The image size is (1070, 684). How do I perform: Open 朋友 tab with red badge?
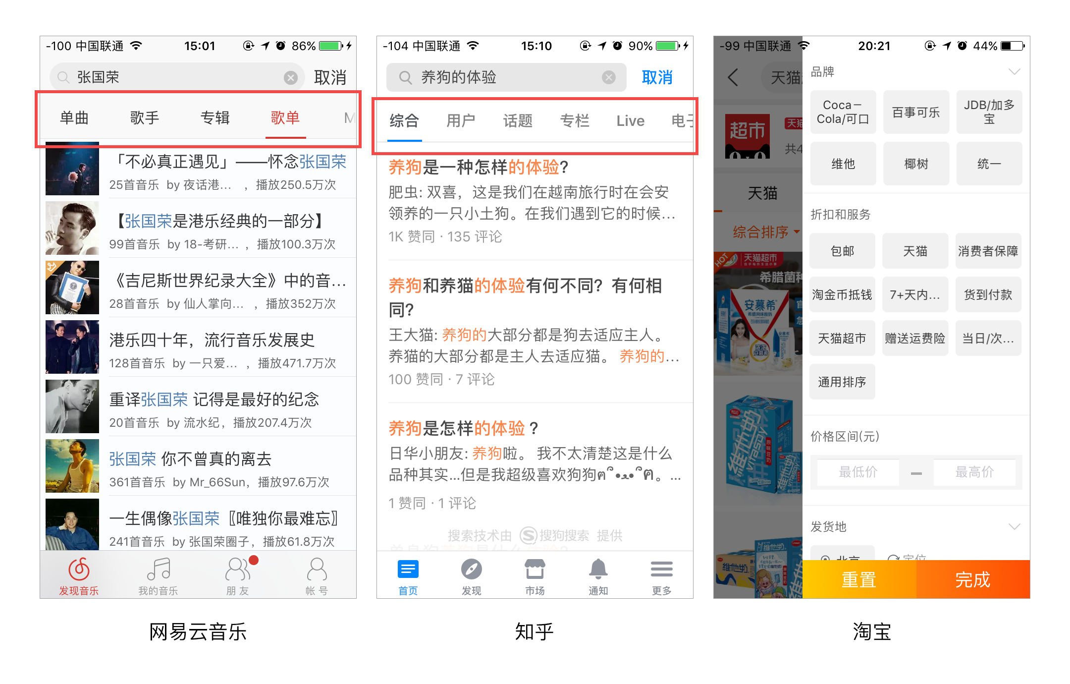pos(238,576)
